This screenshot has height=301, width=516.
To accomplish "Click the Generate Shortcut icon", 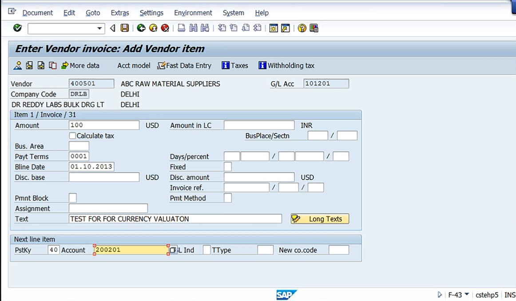I will 286,28.
